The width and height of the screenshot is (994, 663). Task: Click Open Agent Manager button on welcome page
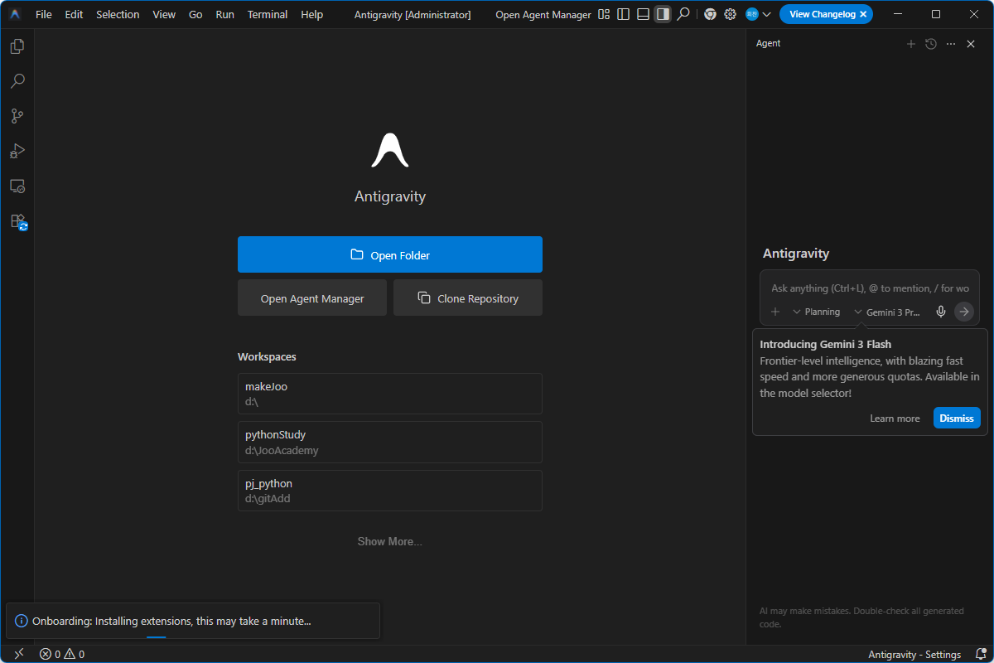tap(312, 298)
